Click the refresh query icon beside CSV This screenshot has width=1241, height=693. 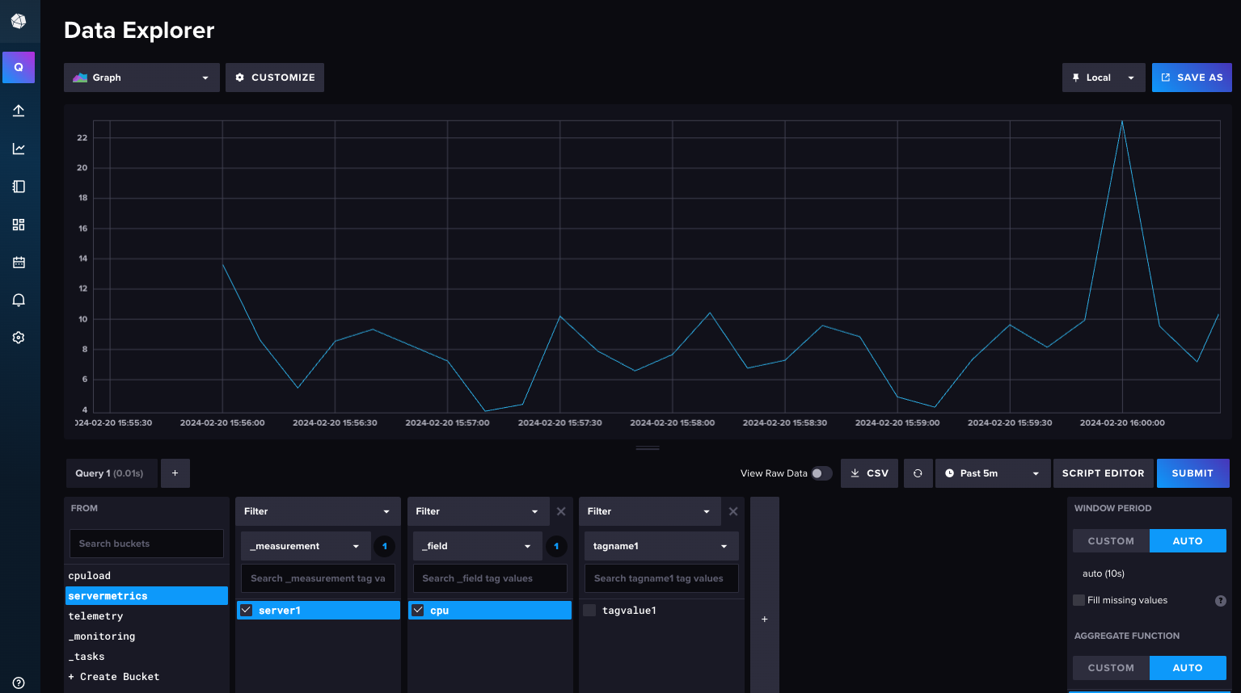pos(918,472)
